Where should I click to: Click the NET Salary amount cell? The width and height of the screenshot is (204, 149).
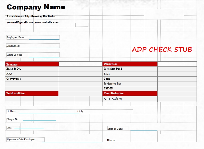click(177, 99)
